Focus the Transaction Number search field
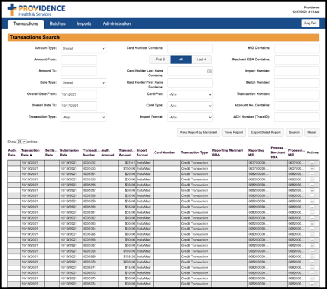 [297, 94]
